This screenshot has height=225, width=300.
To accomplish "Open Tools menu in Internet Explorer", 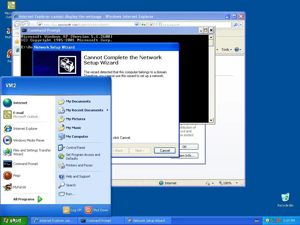I will (x=226, y=50).
